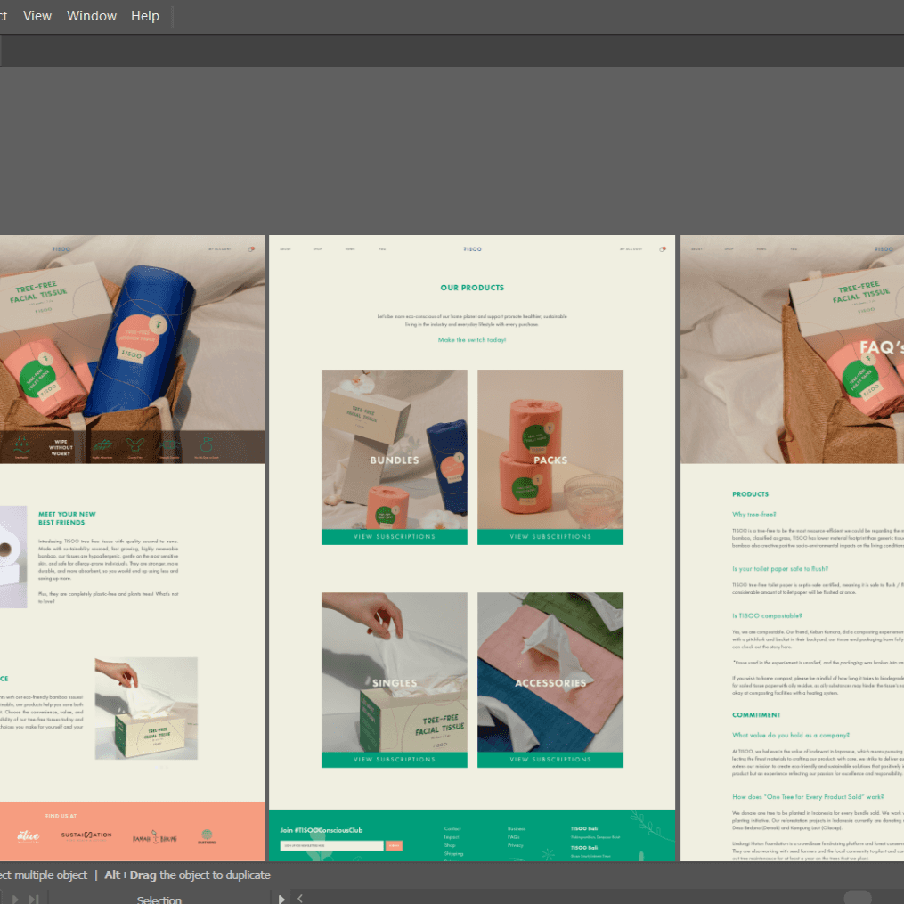The image size is (904, 904).
Task: Select the Contact footer link
Action: click(x=452, y=828)
